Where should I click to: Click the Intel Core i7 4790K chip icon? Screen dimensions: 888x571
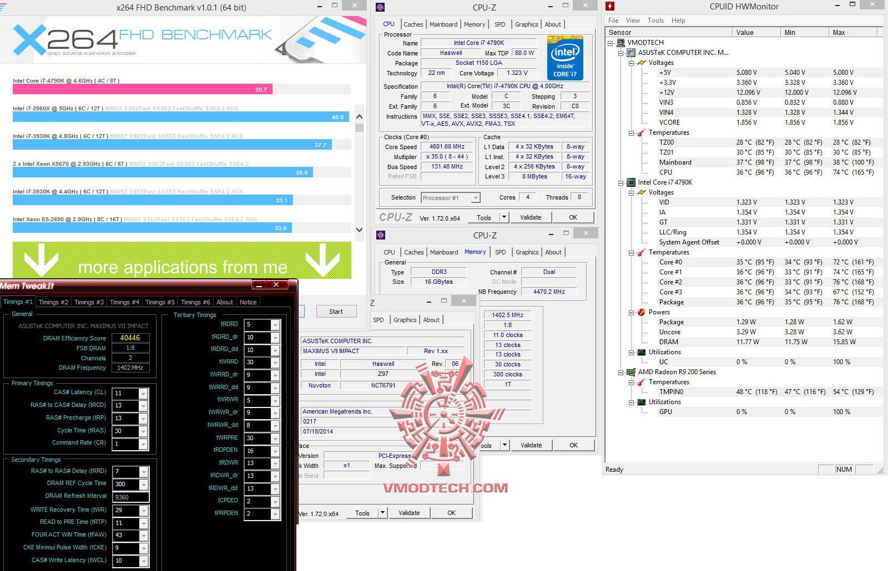point(631,182)
